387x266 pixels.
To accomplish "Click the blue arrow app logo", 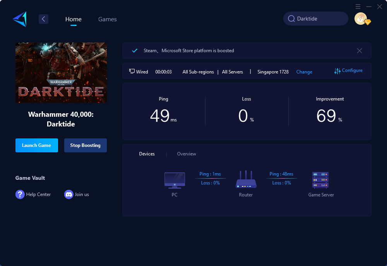I will click(20, 19).
